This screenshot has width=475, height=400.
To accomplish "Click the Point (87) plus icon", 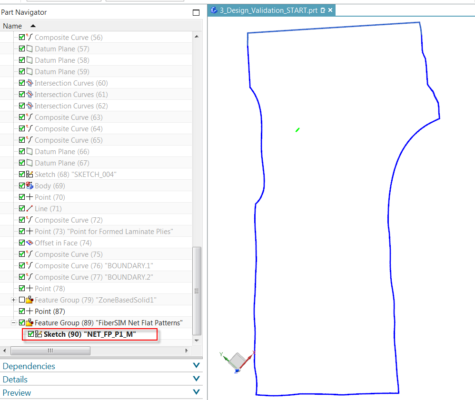I will click(x=29, y=311).
